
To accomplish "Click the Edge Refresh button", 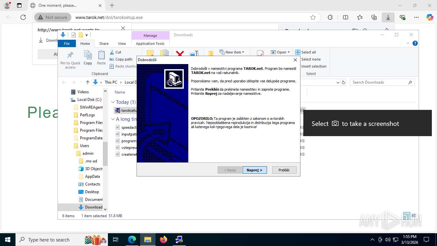I will (x=23, y=17).
